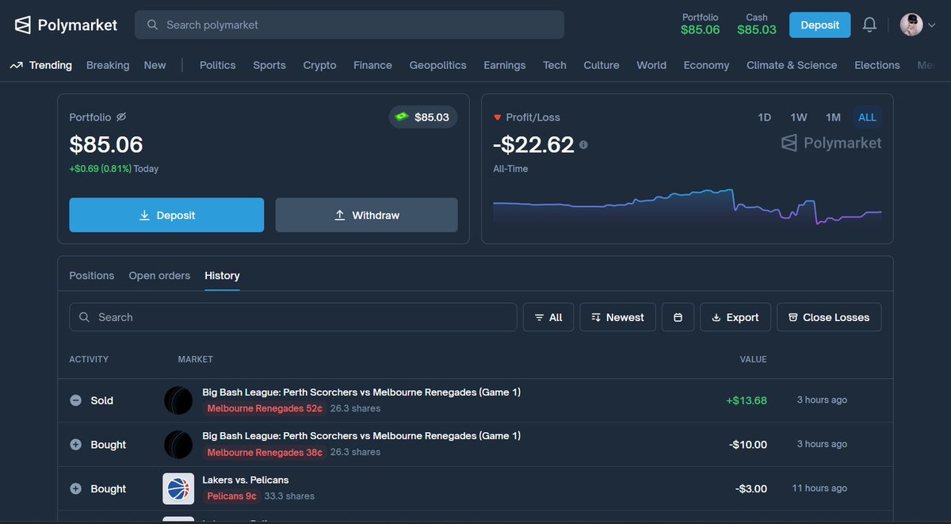Go to the Elections category
This screenshot has width=951, height=524.
[877, 65]
